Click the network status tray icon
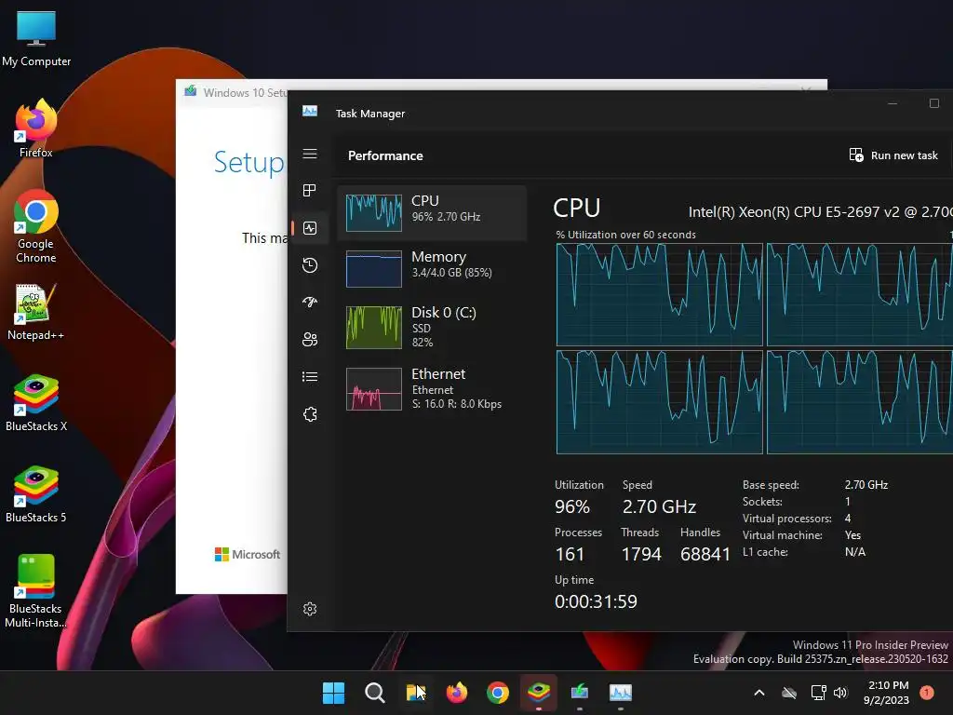953x715 pixels. 818,693
